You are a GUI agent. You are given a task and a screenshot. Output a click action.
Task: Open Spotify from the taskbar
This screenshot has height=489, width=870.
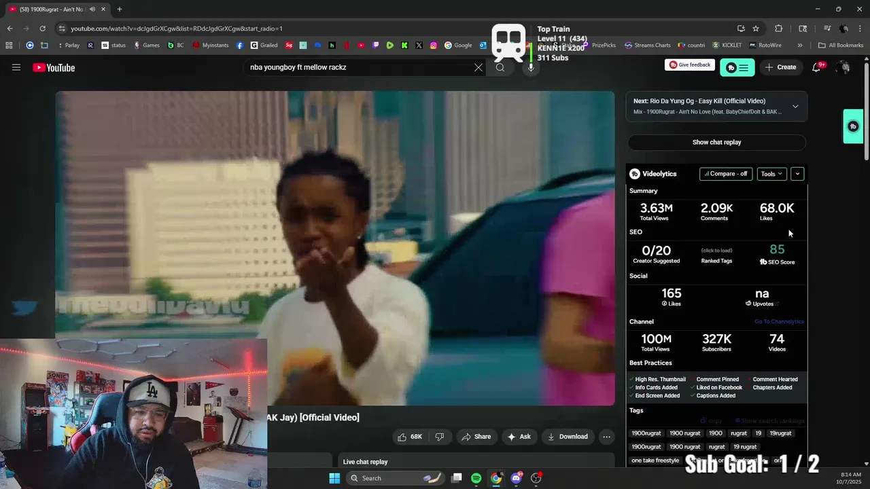click(x=476, y=478)
